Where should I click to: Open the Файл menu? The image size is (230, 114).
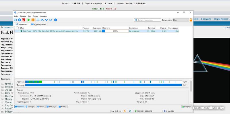(x=16, y=16)
